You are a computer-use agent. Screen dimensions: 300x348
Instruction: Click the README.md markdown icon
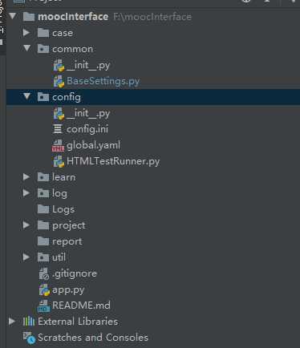pyautogui.click(x=43, y=306)
